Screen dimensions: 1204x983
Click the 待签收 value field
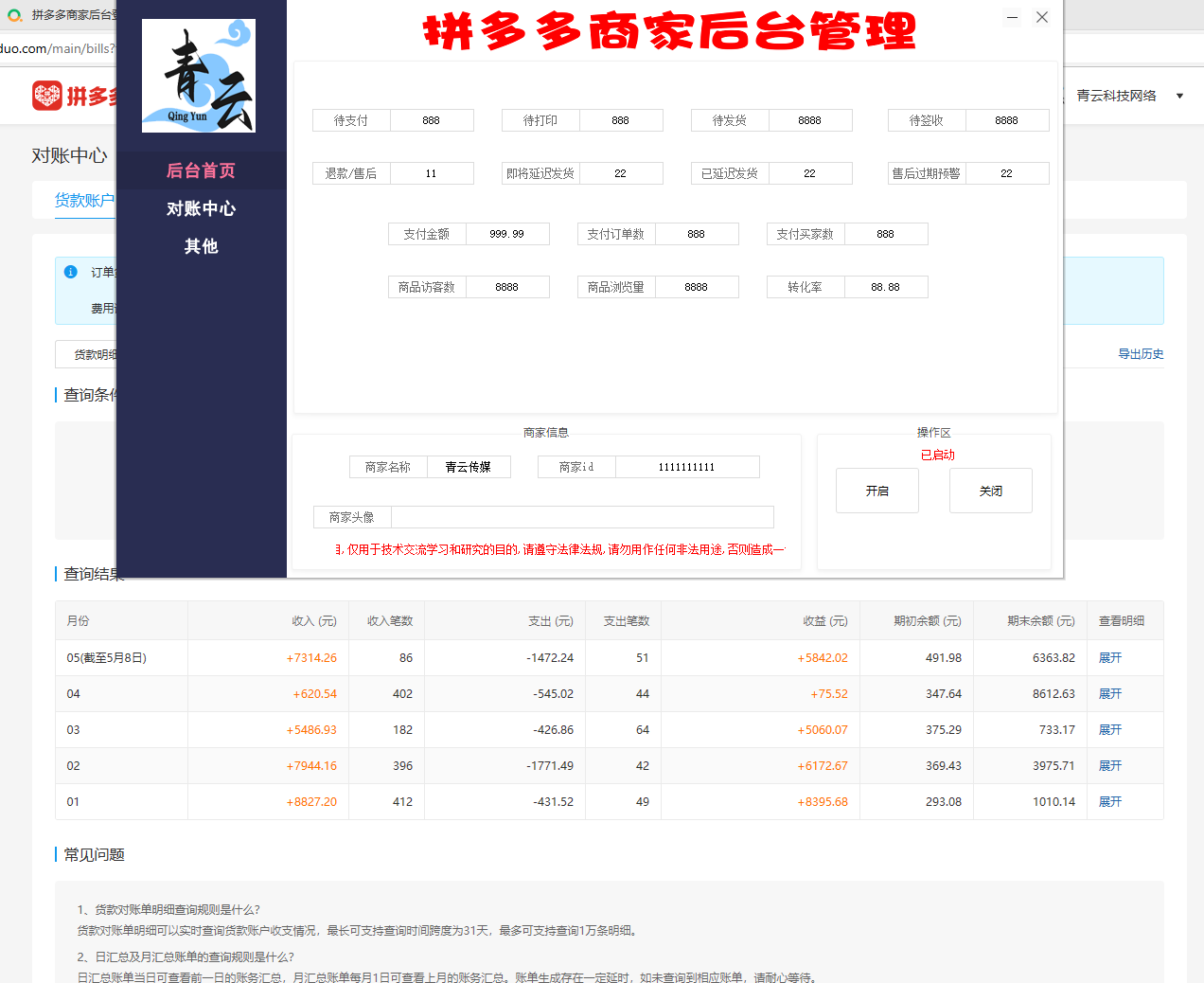(1007, 120)
